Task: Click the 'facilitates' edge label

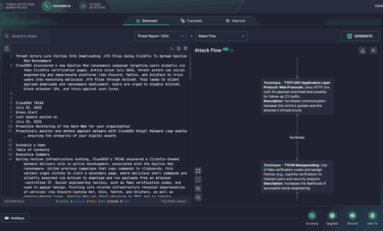Action: coord(297,138)
